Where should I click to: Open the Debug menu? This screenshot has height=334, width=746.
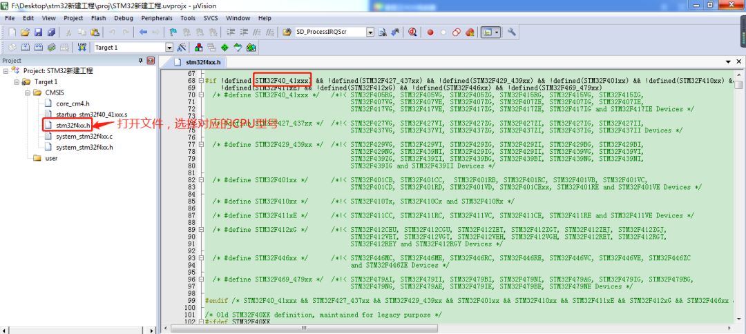[124, 18]
